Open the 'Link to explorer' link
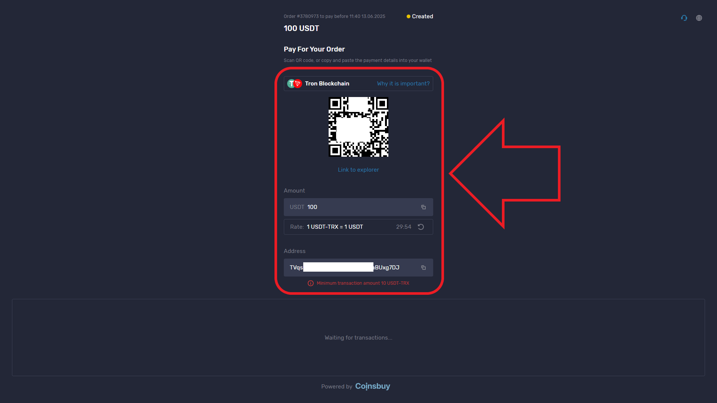This screenshot has width=717, height=403. point(358,170)
